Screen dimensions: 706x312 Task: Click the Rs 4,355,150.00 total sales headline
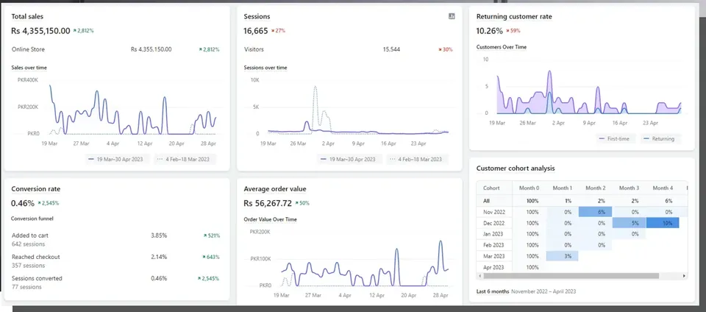point(40,31)
